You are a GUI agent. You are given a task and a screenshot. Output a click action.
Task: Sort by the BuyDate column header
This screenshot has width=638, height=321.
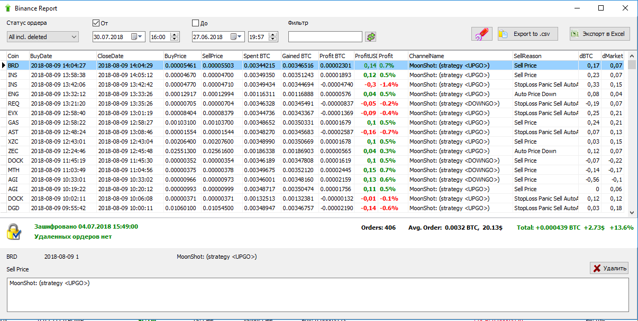(x=62, y=56)
